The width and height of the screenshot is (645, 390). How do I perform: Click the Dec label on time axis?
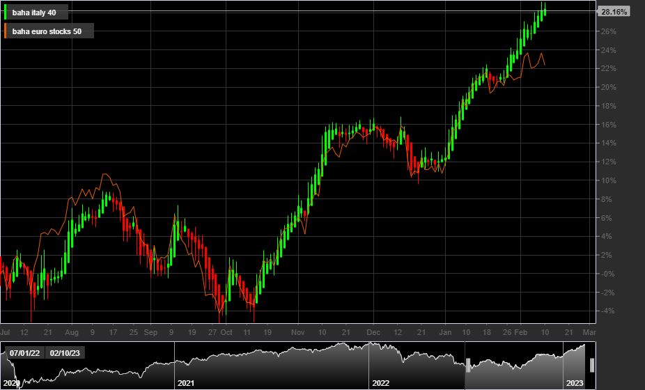[x=373, y=332]
